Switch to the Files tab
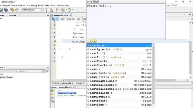Image resolution: width=193 pixels, height=108 pixels. pyautogui.click(x=2, y=15)
